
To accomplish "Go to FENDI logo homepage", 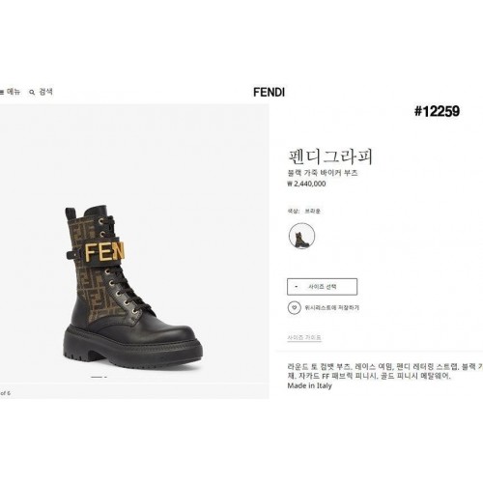I will point(269,93).
